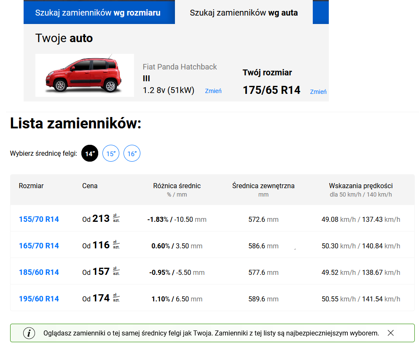Viewport: 419px width, 346px height.
Task: Close the green info notification banner
Action: pos(390,333)
